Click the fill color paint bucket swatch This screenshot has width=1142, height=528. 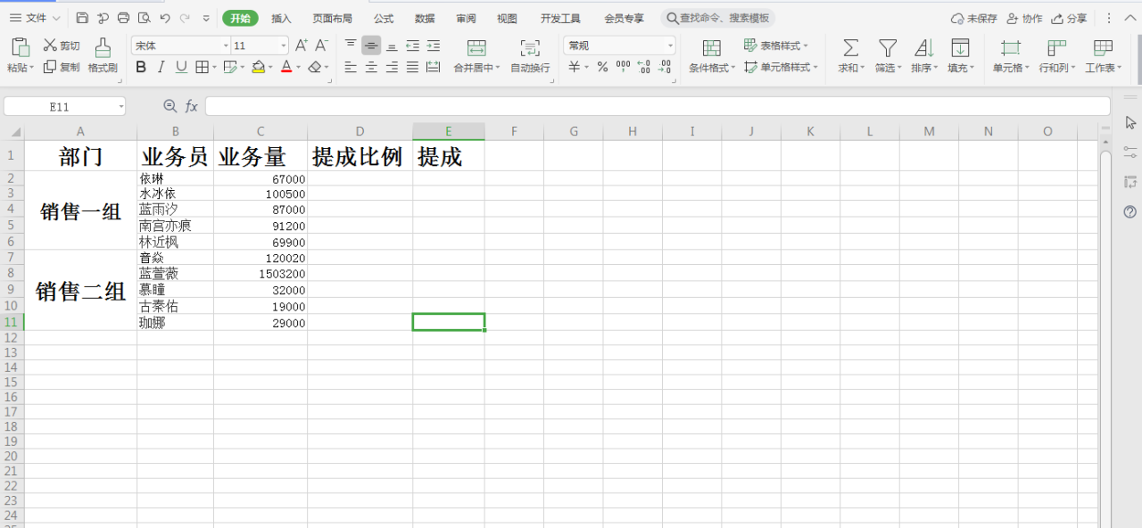click(258, 67)
